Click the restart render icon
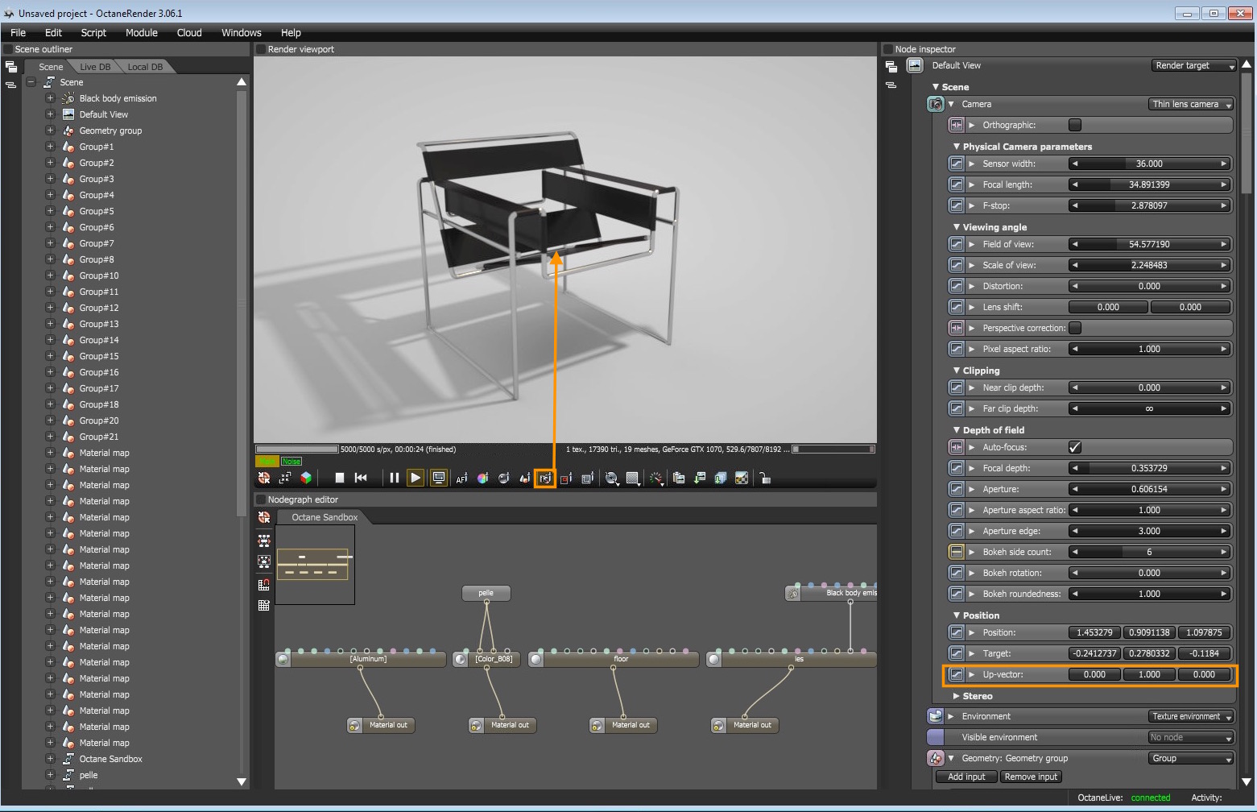Viewport: 1257px width, 812px height. 361,478
